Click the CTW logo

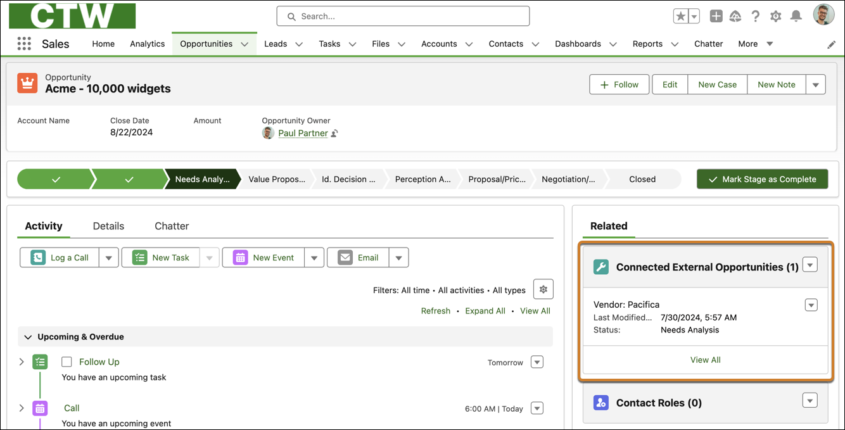(72, 16)
